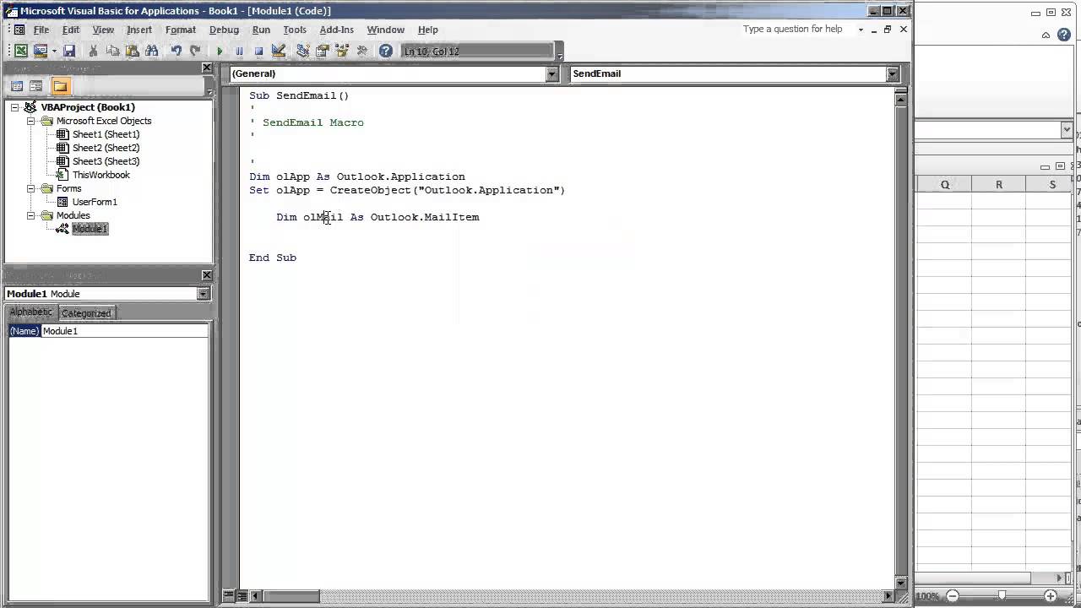Switch to the Alphabetic properties tab
Image resolution: width=1081 pixels, height=608 pixels.
click(31, 312)
